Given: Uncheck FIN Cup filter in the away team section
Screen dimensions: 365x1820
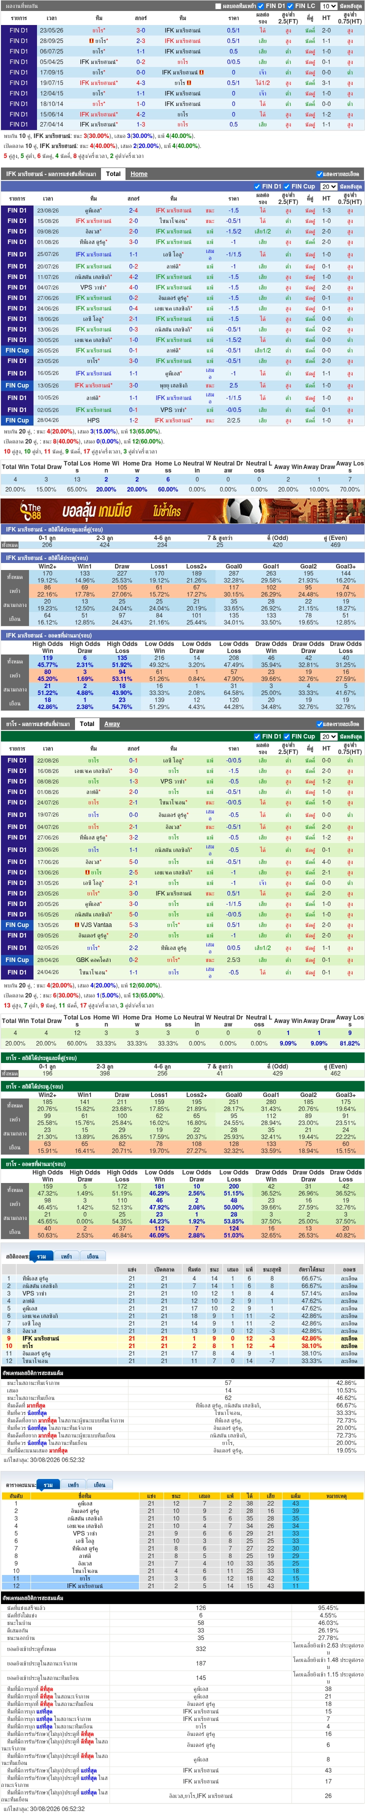Looking at the screenshot, I should (286, 736).
